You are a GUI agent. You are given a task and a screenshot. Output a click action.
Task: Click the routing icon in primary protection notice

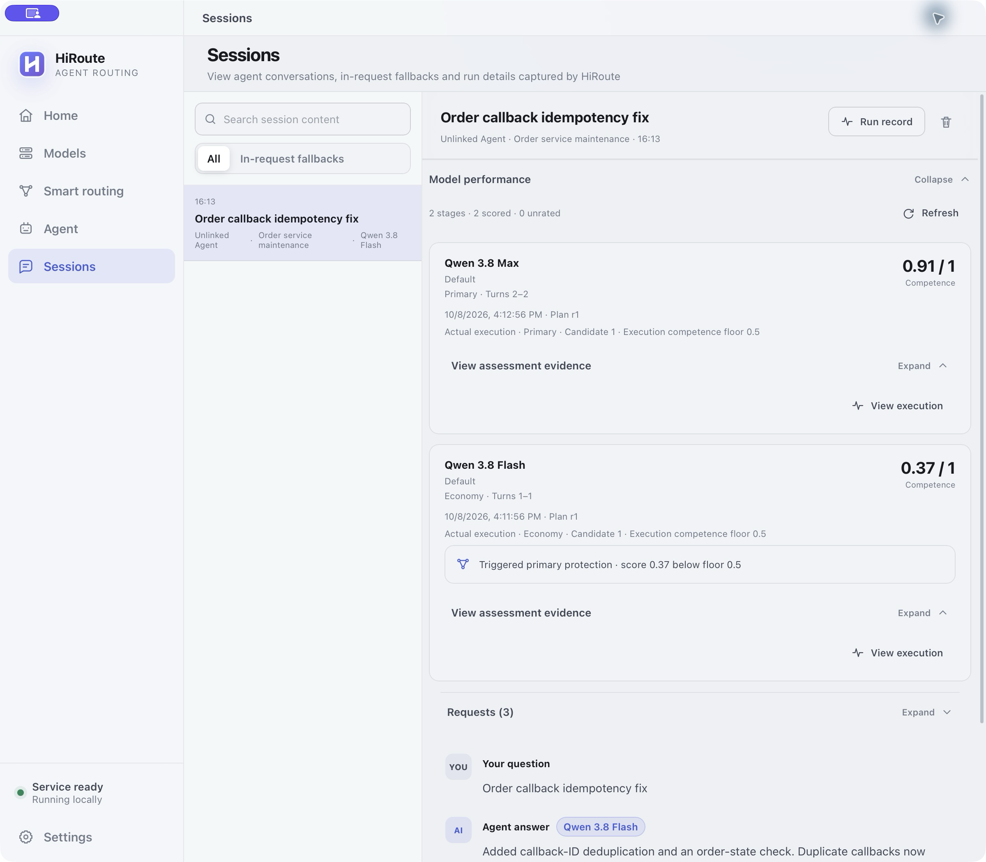pyautogui.click(x=463, y=564)
